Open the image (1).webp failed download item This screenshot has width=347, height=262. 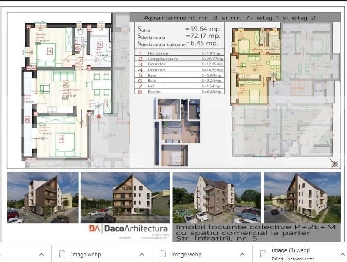[x=291, y=250]
